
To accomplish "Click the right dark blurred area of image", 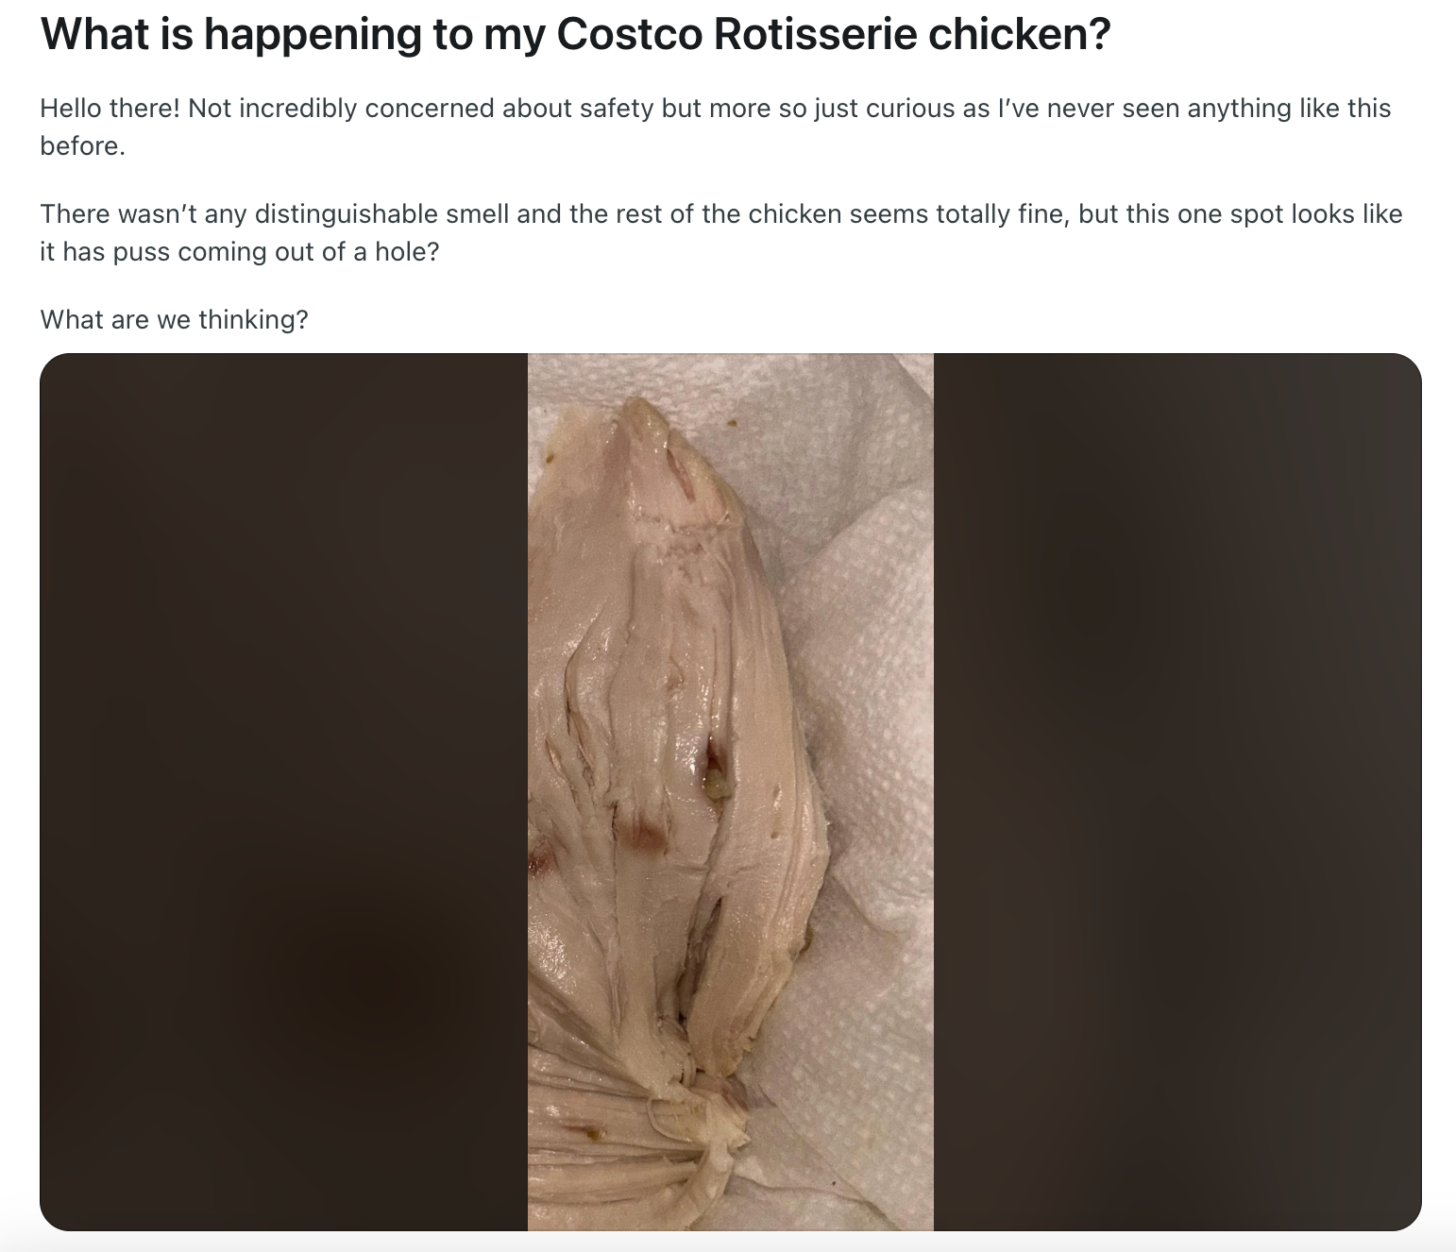I will pyautogui.click(x=1177, y=791).
